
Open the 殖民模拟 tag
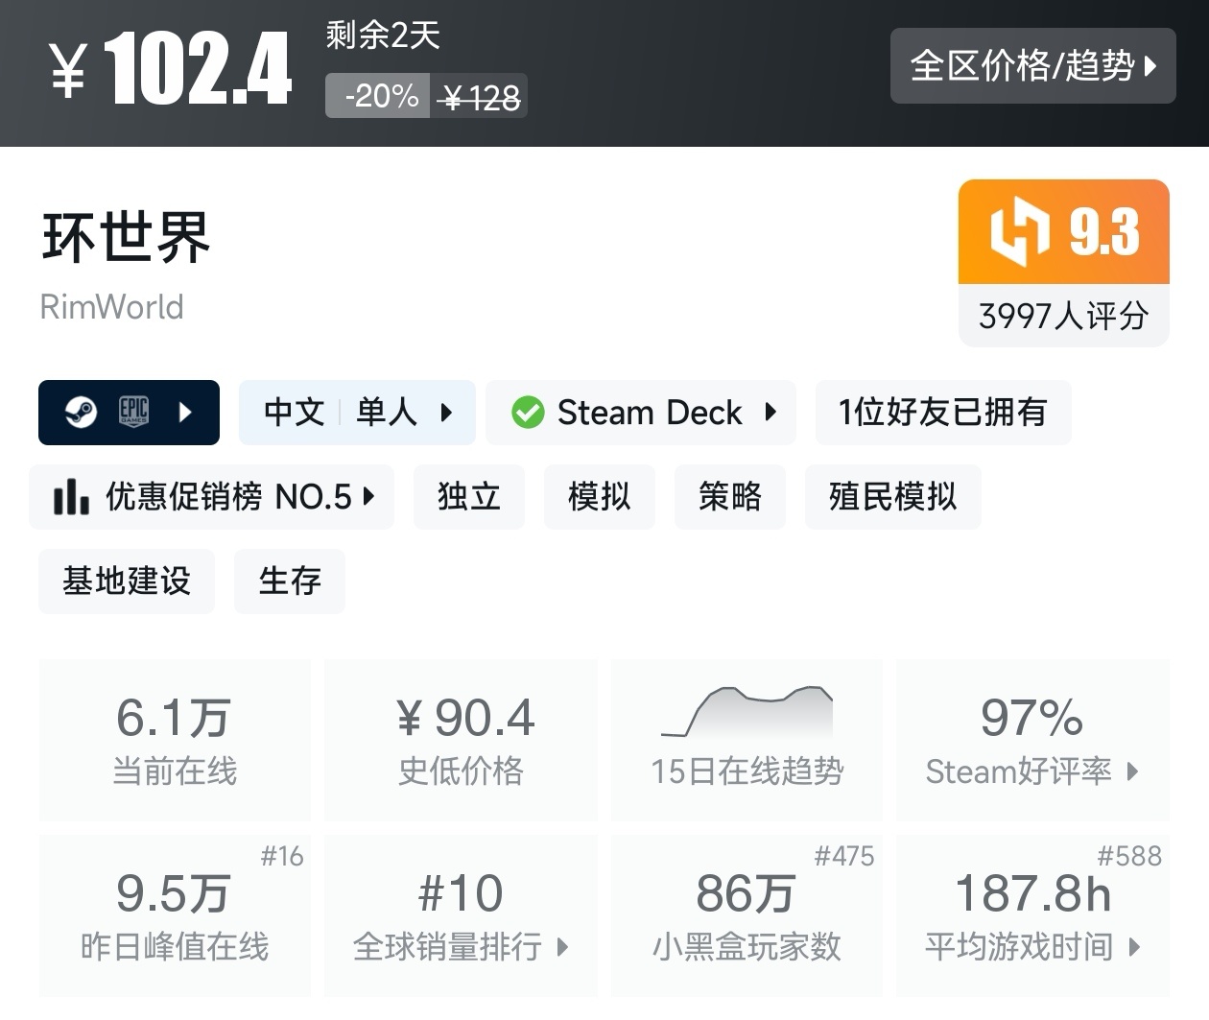coord(892,497)
